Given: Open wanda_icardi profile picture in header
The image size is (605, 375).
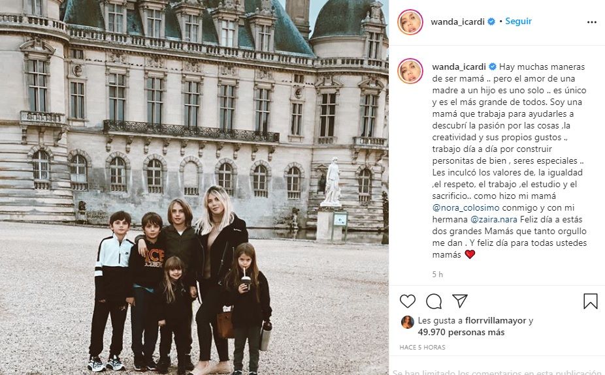Looking at the screenshot, I should click(x=410, y=22).
